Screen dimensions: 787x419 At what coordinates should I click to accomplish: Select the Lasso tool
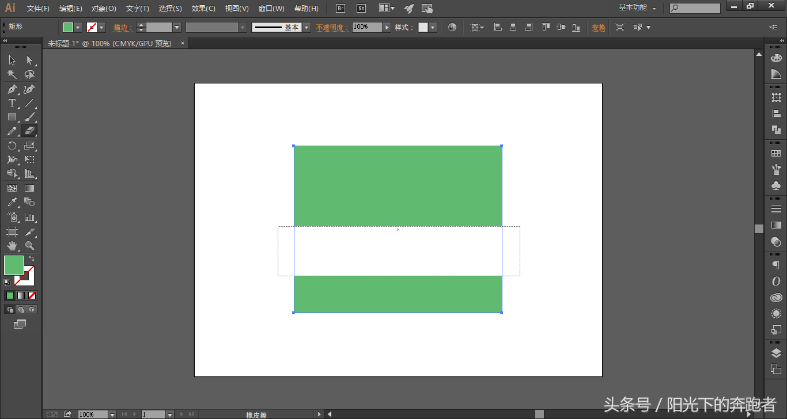click(29, 74)
